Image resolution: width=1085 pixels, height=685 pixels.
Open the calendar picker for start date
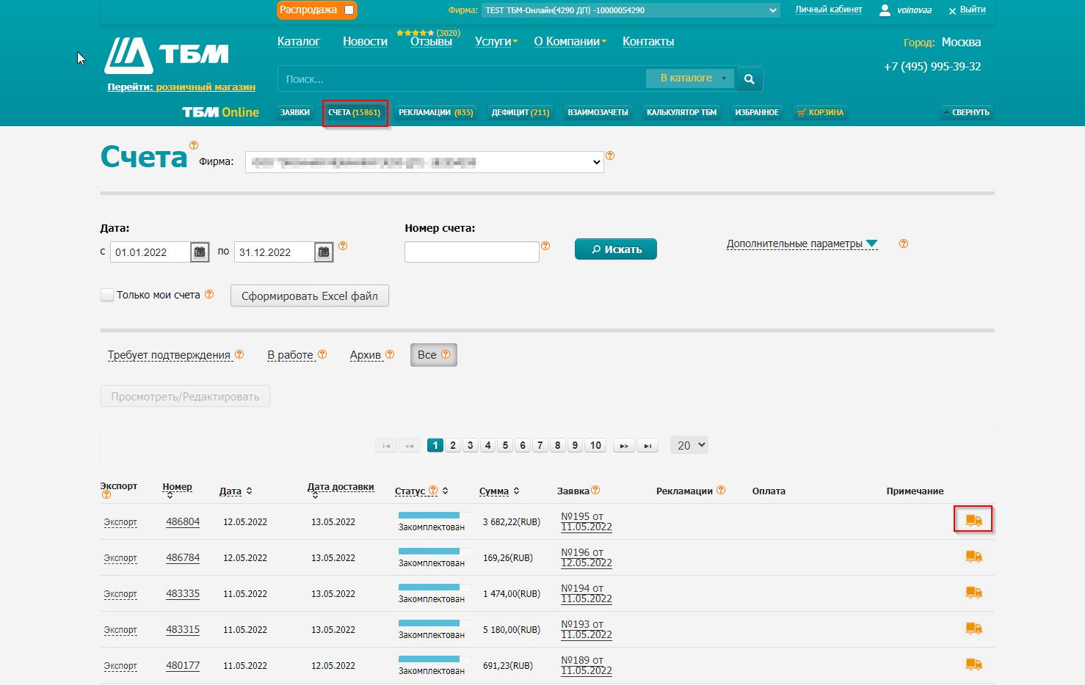tap(200, 252)
